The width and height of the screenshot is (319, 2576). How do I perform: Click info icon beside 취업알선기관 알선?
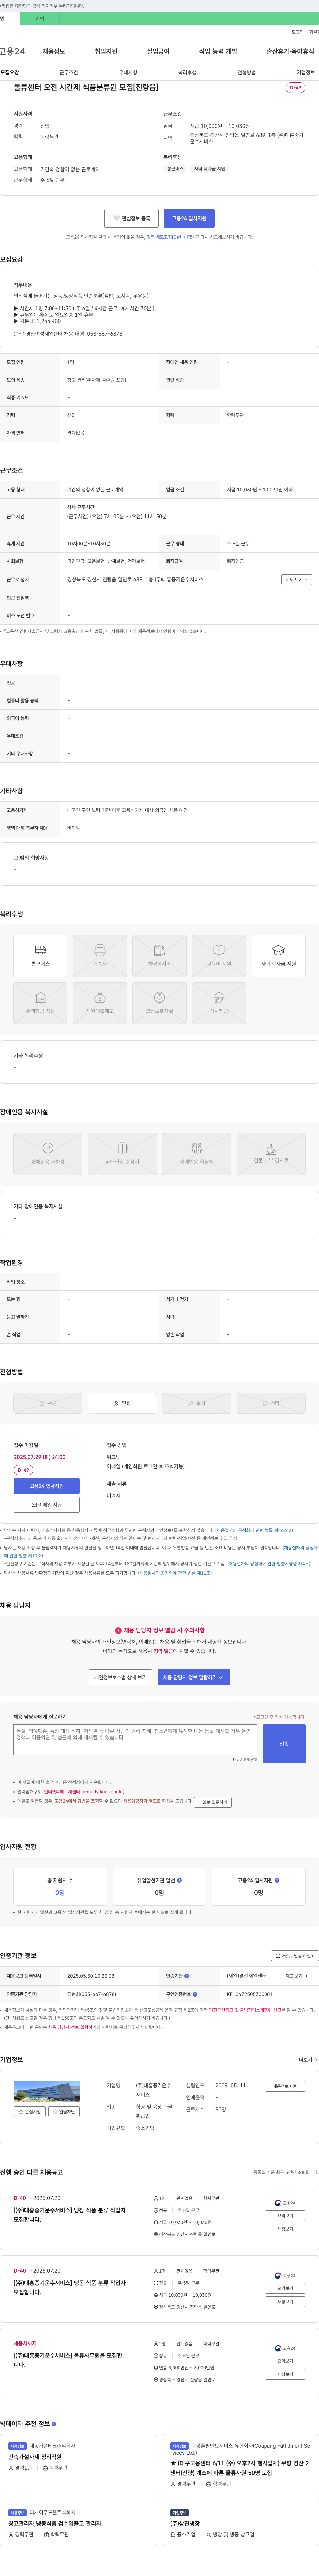[x=179, y=1880]
